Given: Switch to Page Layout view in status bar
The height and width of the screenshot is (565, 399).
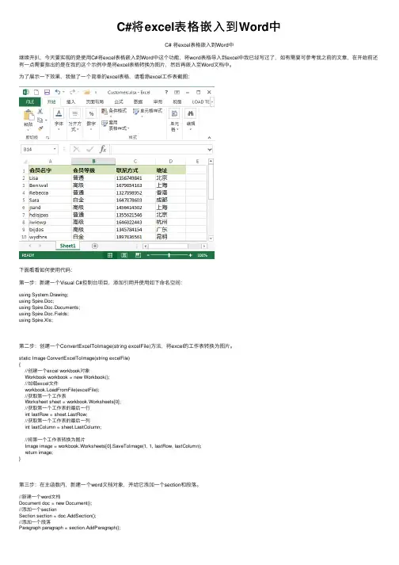Looking at the screenshot, I should coord(124,255).
